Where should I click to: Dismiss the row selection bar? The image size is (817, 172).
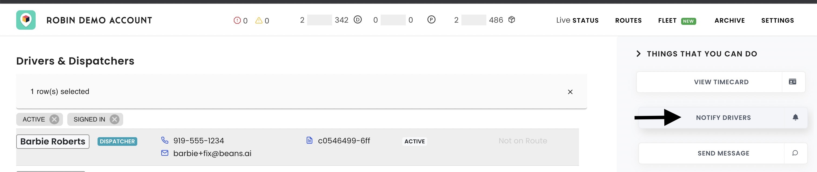click(570, 92)
